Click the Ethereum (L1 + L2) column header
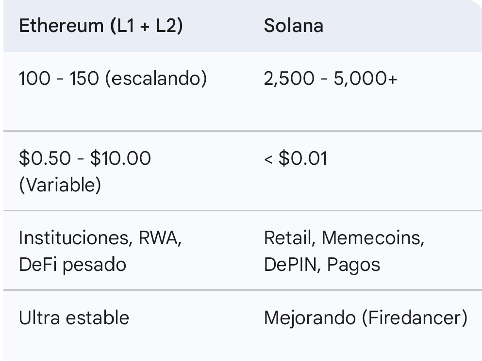The image size is (482, 361). 100,26
